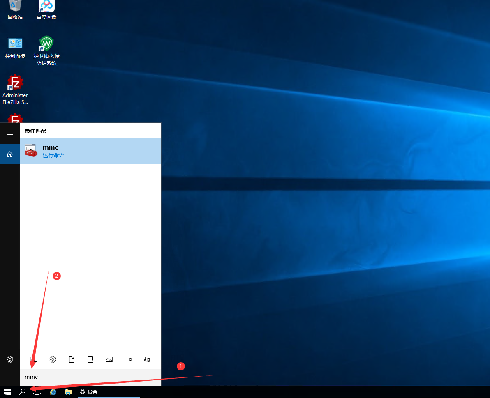Click the Windows Start button
Image resolution: width=490 pixels, height=398 pixels.
coord(7,392)
